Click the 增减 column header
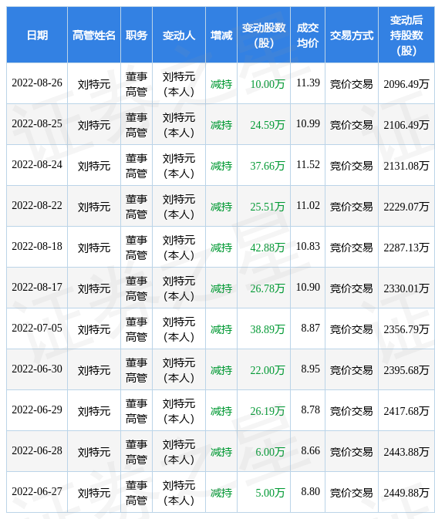The width and height of the screenshot is (435, 519). click(221, 35)
